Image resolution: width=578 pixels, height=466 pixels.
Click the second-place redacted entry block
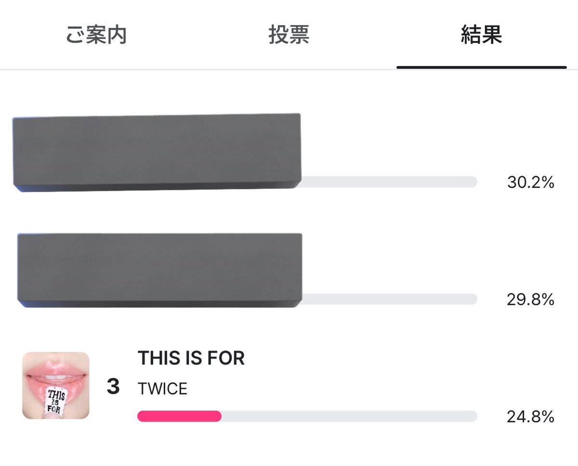159,270
